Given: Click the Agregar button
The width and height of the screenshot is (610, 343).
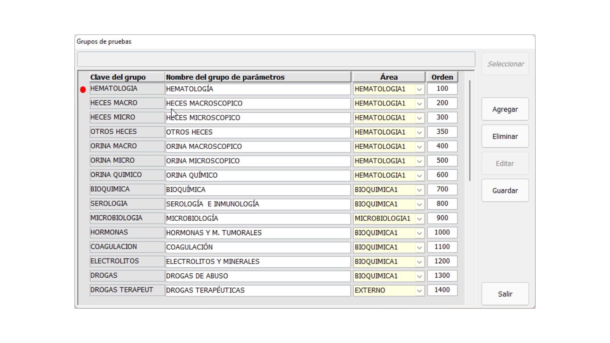Looking at the screenshot, I should (505, 109).
